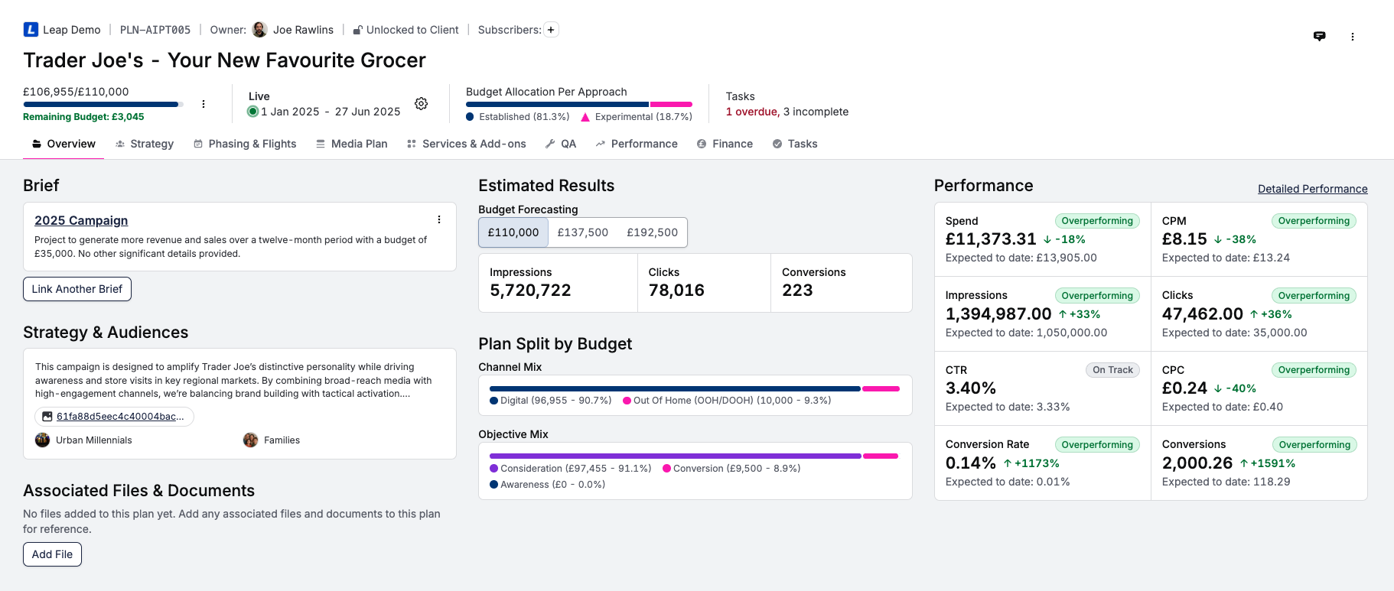Switch forecast to £192,500 budget

(652, 232)
